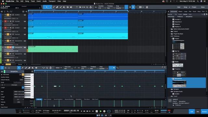This screenshot has height=117, width=208.
Task: Open the Start page button
Action: [x=179, y=7]
